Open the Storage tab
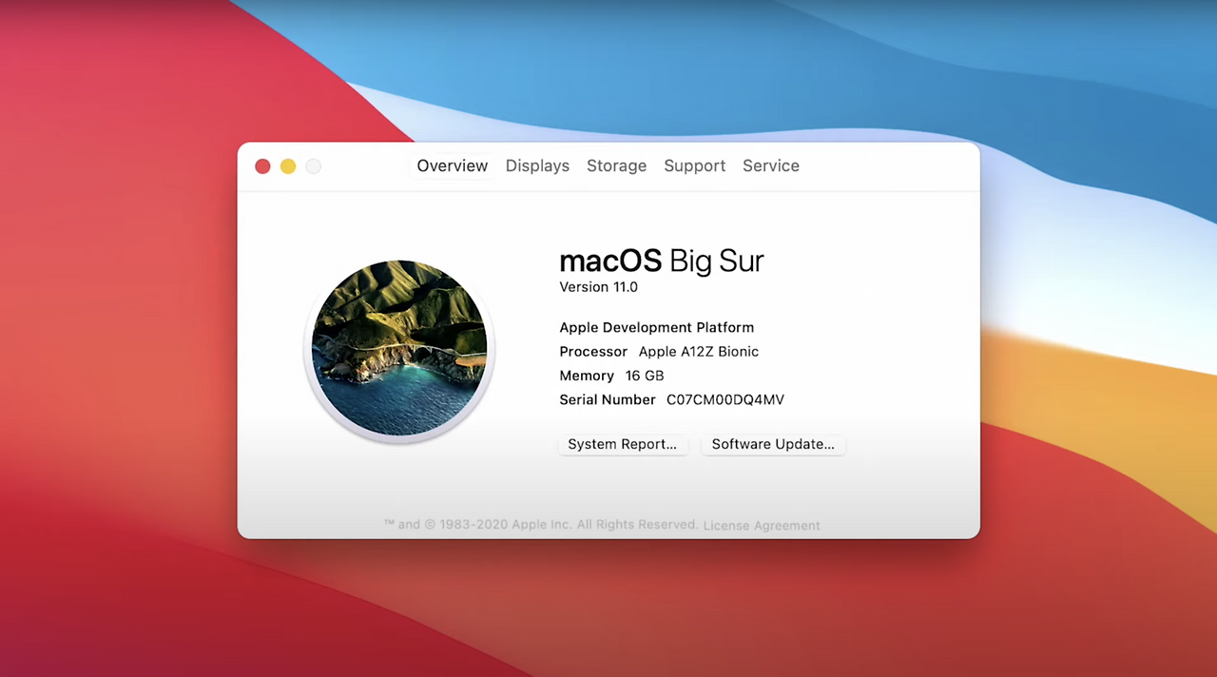 [x=616, y=165]
